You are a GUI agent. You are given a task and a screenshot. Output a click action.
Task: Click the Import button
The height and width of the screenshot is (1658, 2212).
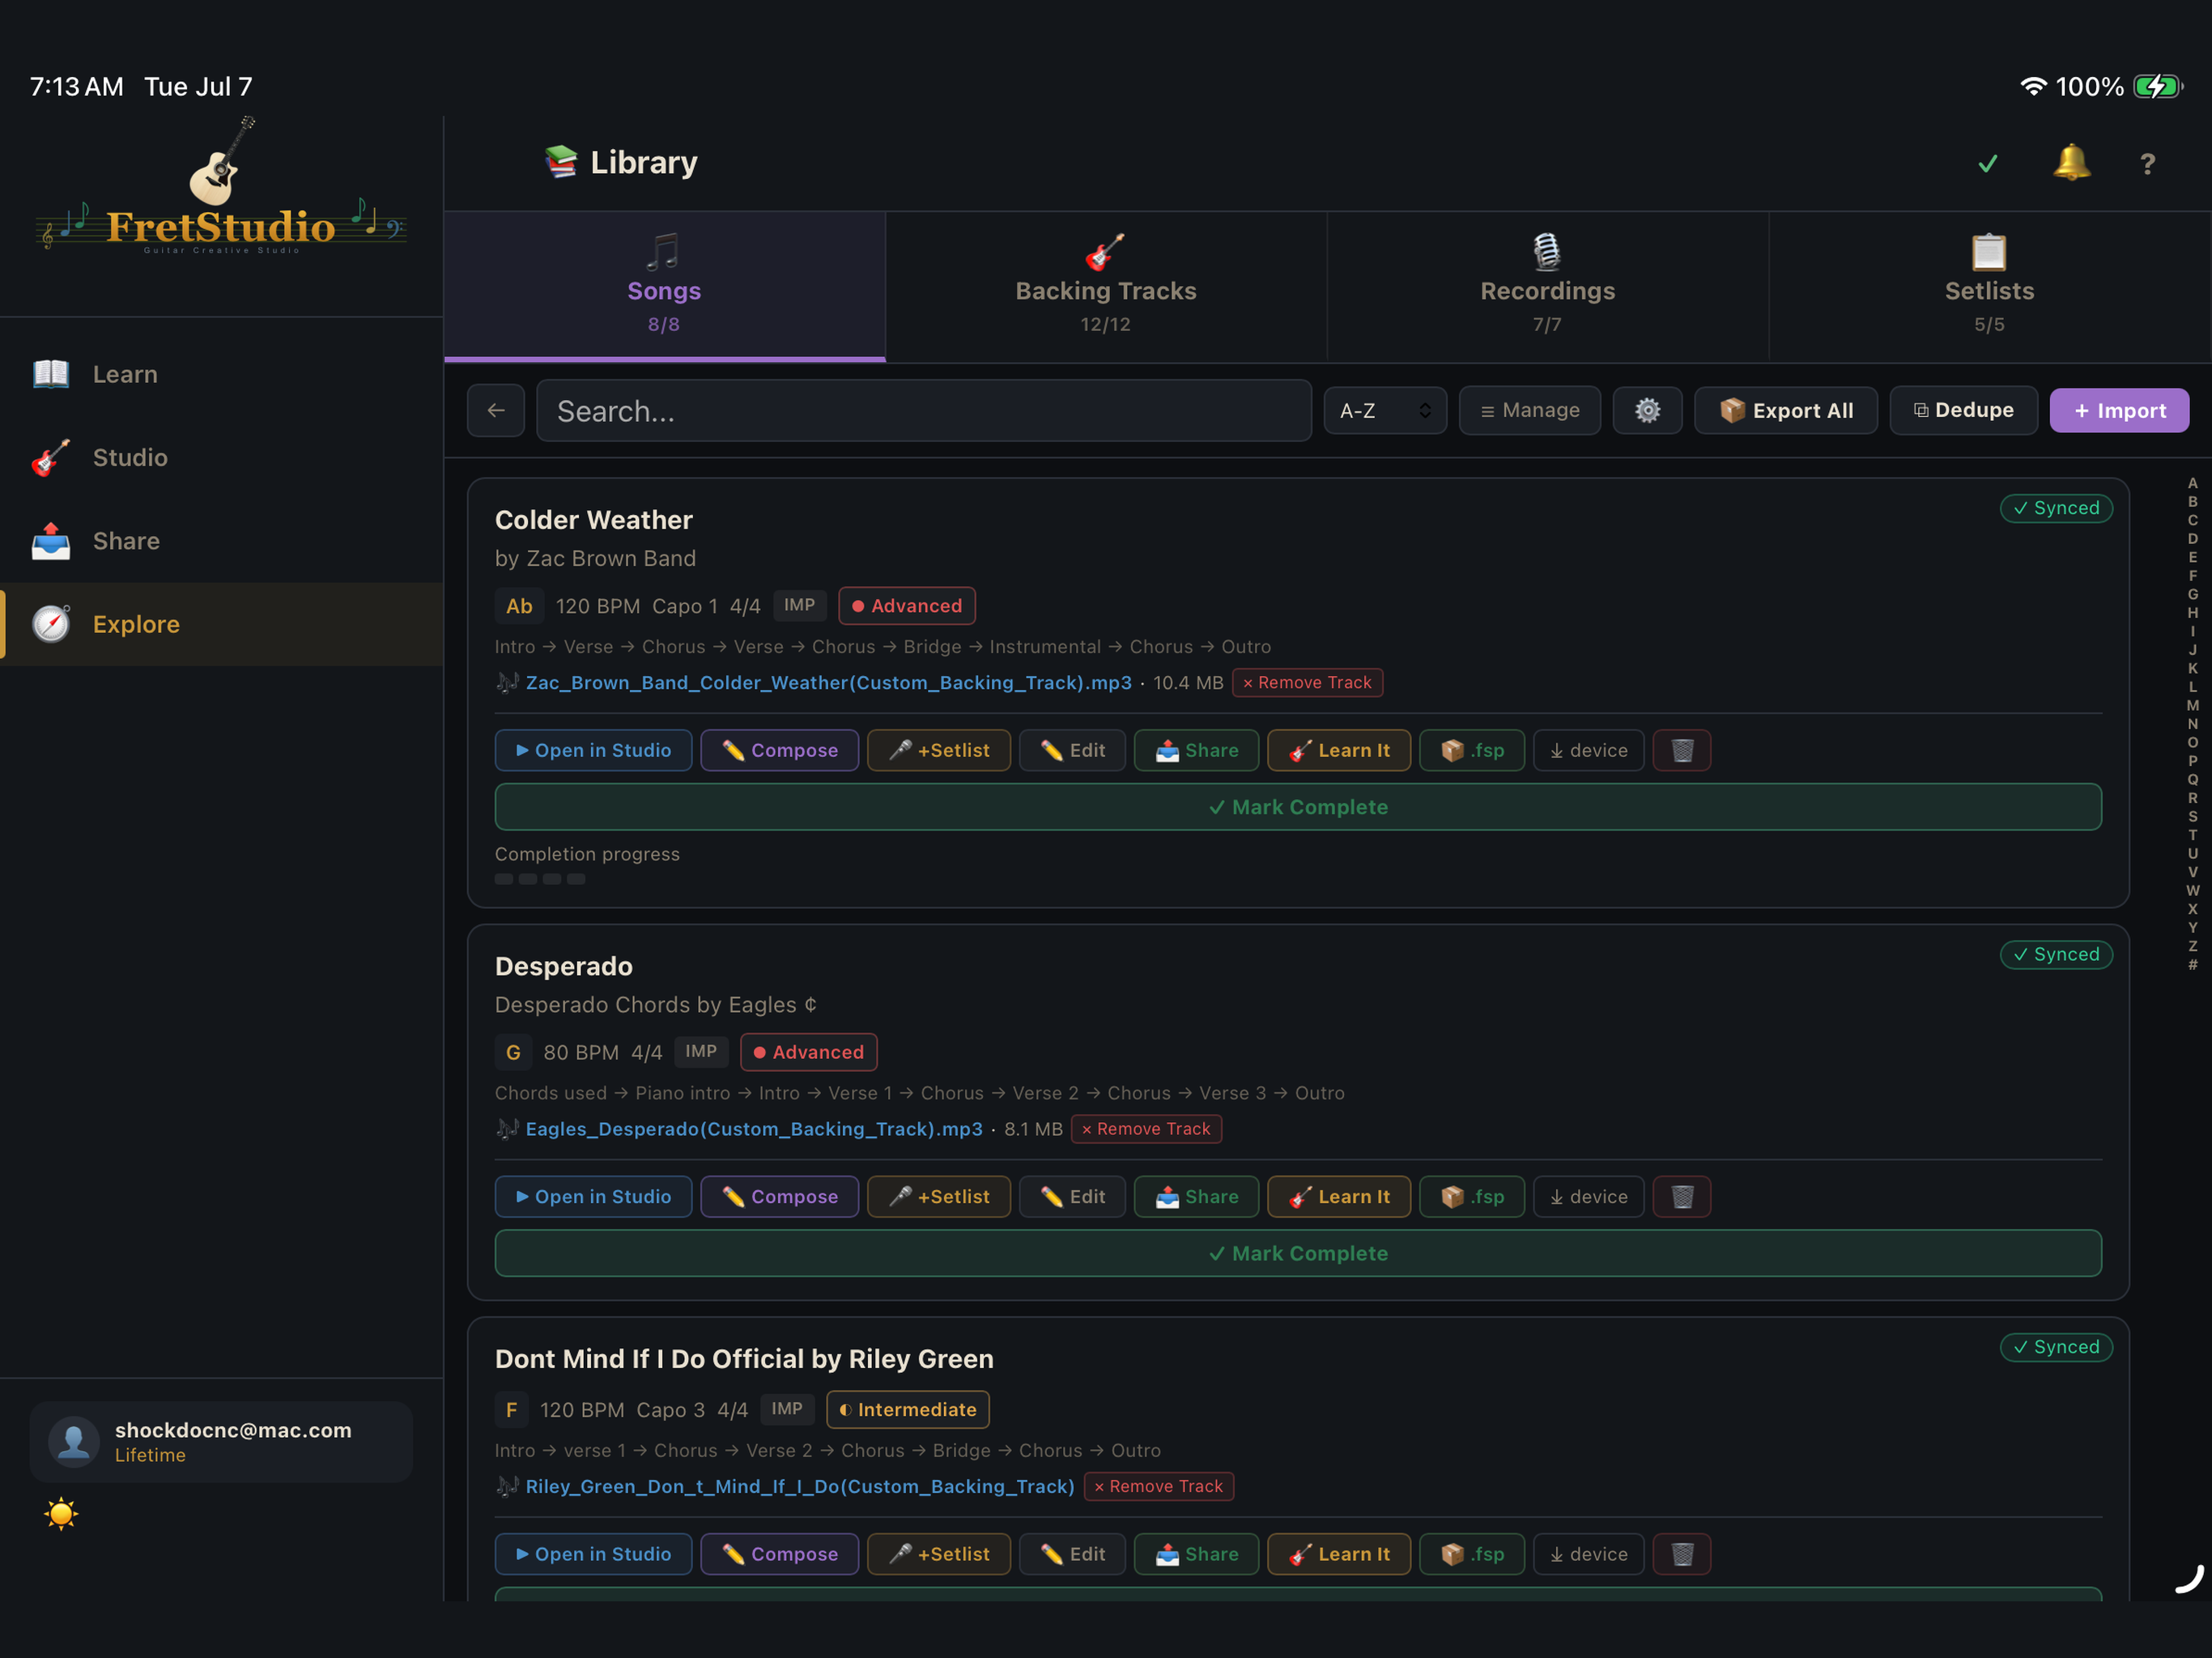[2119, 410]
